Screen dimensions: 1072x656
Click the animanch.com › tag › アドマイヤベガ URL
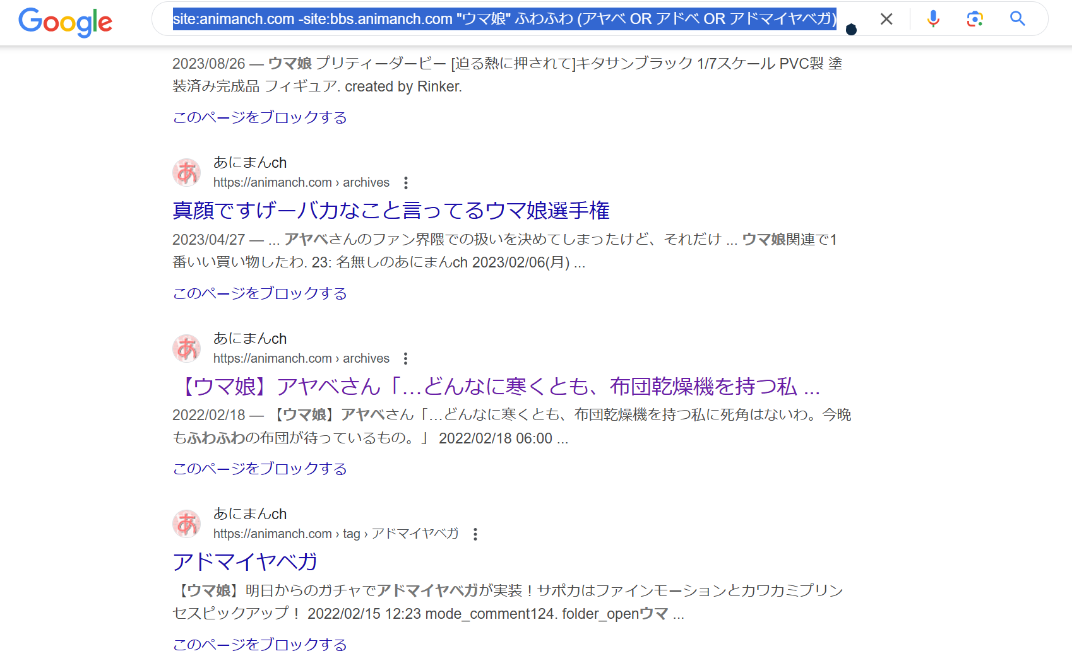click(x=336, y=534)
